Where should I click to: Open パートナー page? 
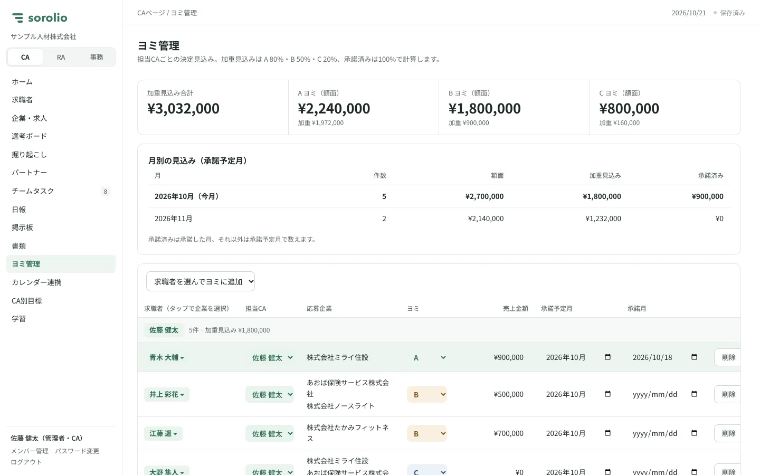pyautogui.click(x=61, y=173)
